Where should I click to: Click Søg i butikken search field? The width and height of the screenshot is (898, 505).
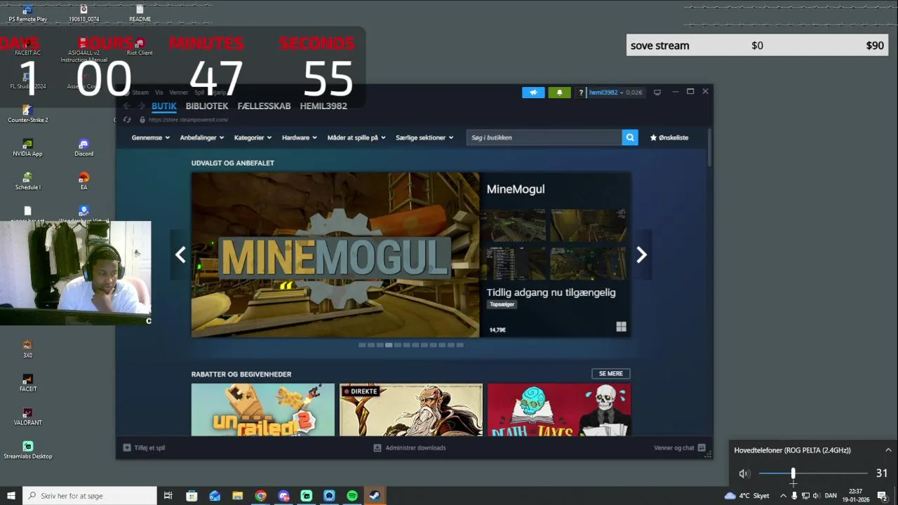point(544,137)
